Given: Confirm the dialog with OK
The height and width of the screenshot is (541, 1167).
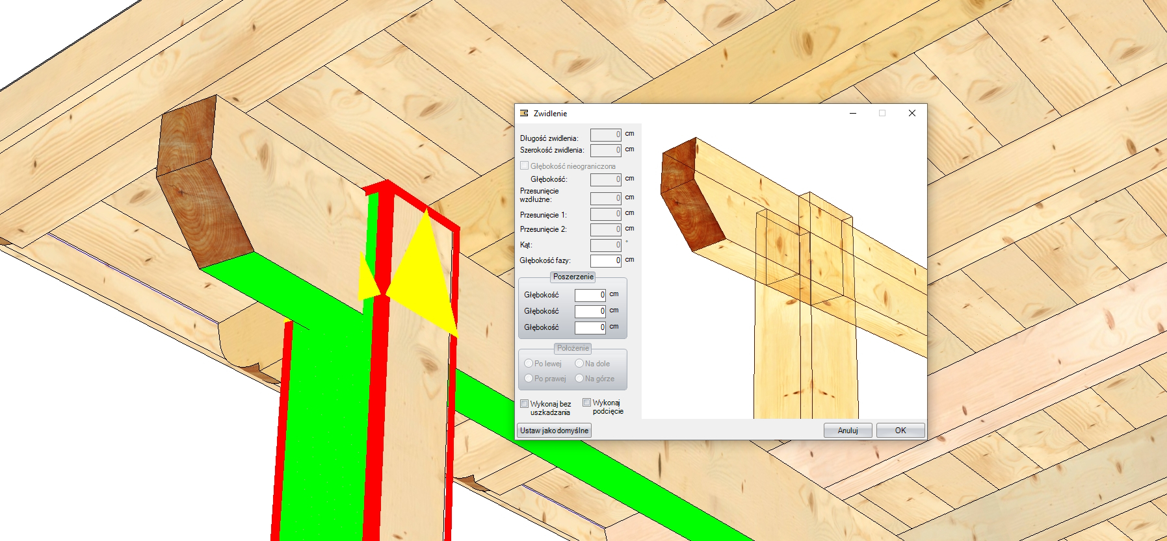Looking at the screenshot, I should (900, 431).
